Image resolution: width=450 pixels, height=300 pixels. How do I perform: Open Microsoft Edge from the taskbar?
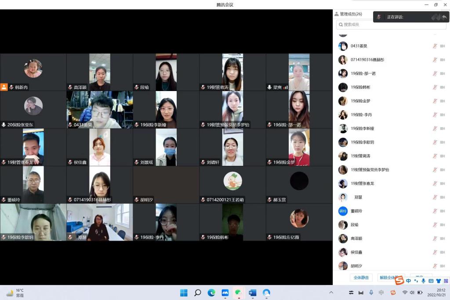[211, 293]
